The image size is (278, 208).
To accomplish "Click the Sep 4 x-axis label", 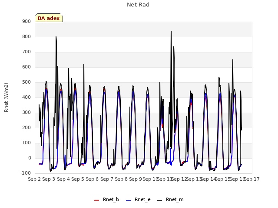I will tap(63, 179).
